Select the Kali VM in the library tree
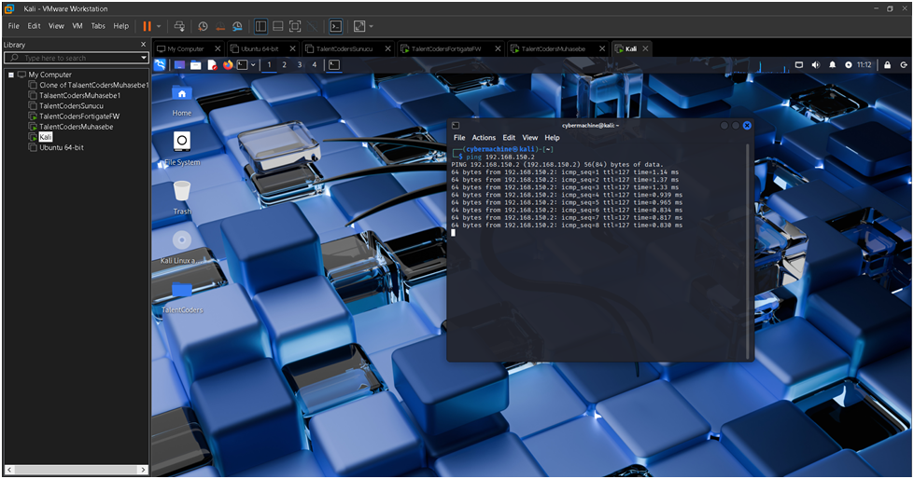The height and width of the screenshot is (479, 914). [x=46, y=137]
